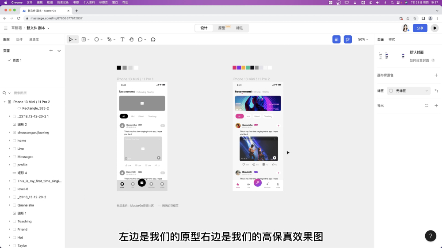This screenshot has width=442, height=248.
Task: Select the Quaneisha layer
Action: [26, 205]
